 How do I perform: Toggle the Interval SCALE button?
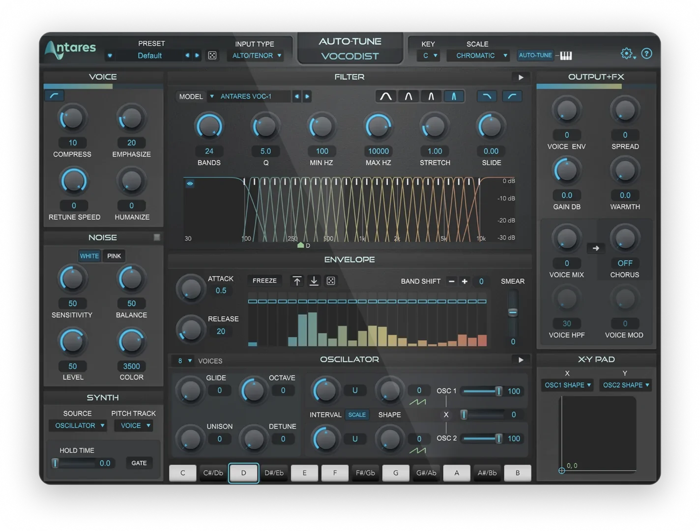(357, 415)
